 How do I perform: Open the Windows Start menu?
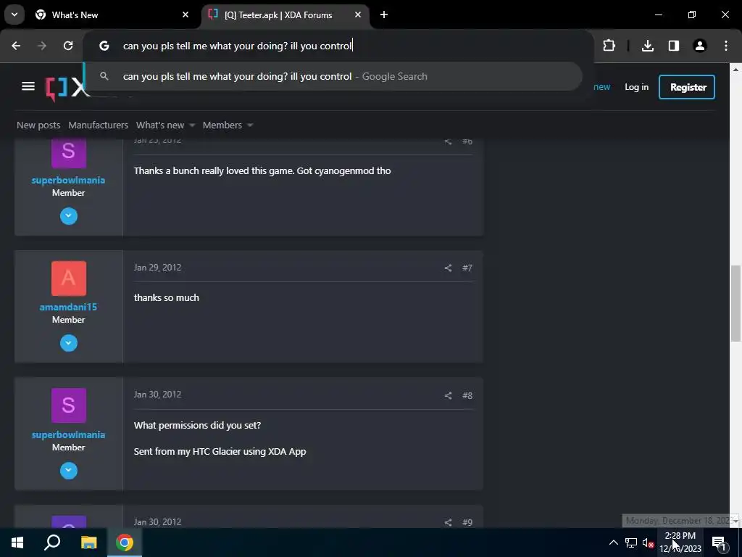(x=17, y=542)
